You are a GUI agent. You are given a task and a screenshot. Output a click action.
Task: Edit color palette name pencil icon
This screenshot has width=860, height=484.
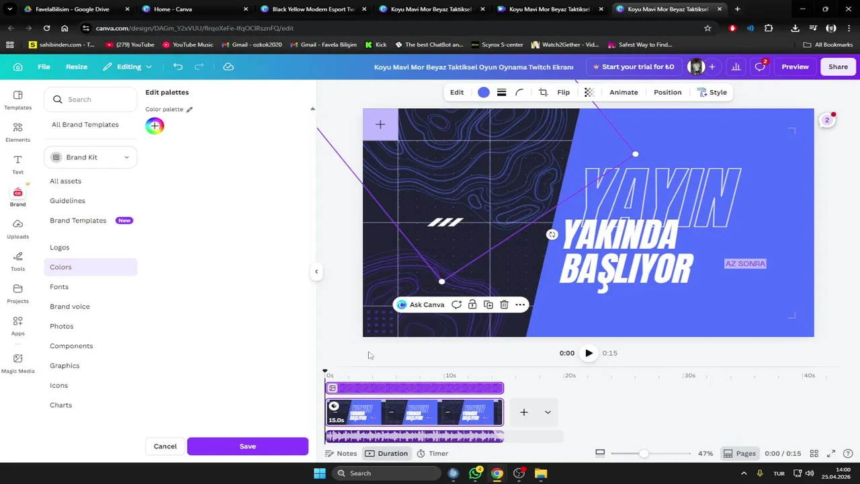(x=189, y=109)
